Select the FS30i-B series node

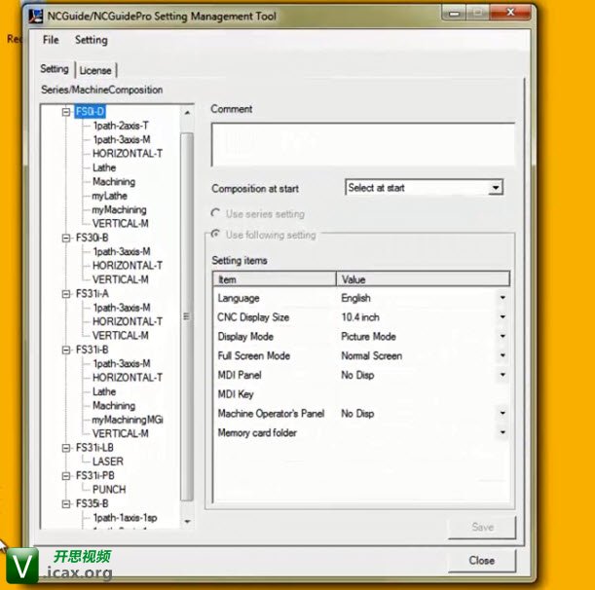pyautogui.click(x=93, y=238)
